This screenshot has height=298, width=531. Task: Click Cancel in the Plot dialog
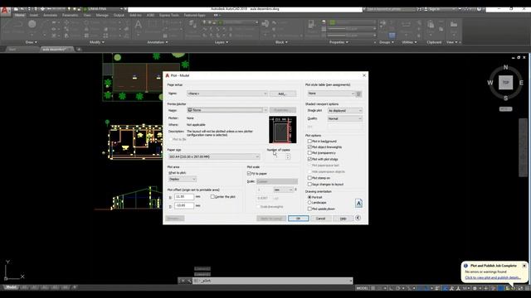[x=320, y=219]
